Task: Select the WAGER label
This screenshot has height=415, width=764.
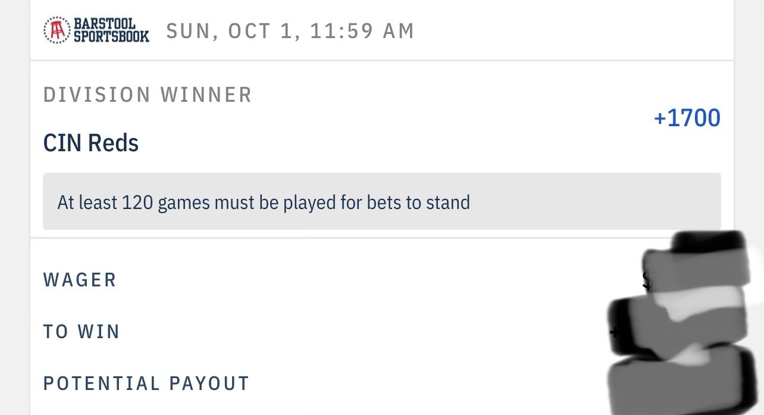Action: (80, 280)
